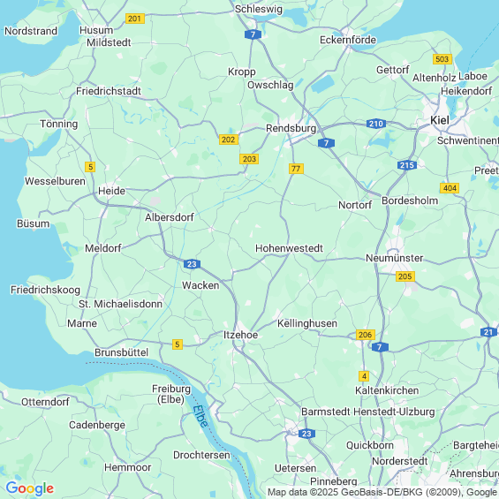Click the Elbe river label

click(x=200, y=416)
